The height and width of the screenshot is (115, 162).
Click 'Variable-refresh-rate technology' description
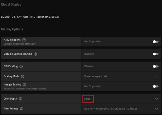[20, 44]
